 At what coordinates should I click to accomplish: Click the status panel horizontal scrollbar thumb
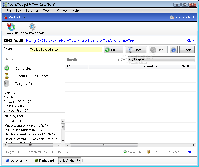coord(31,145)
